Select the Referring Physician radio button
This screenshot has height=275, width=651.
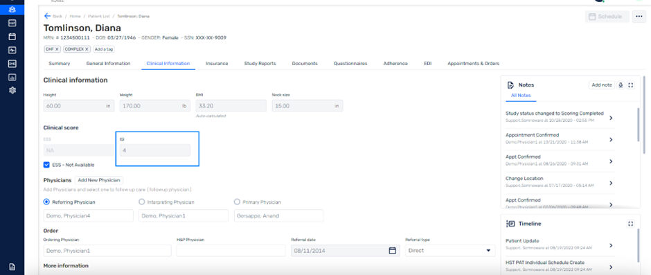pyautogui.click(x=46, y=202)
